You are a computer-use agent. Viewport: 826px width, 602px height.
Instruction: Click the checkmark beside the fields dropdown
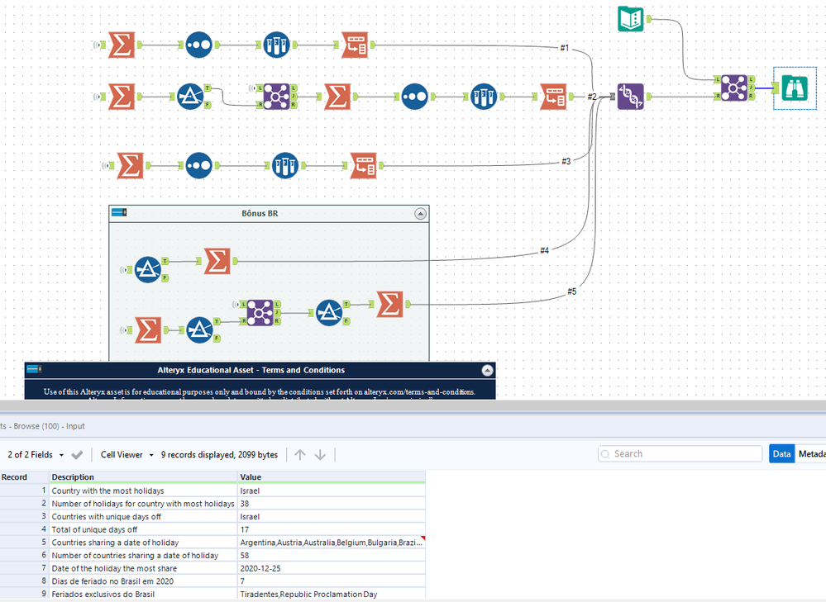tap(77, 455)
